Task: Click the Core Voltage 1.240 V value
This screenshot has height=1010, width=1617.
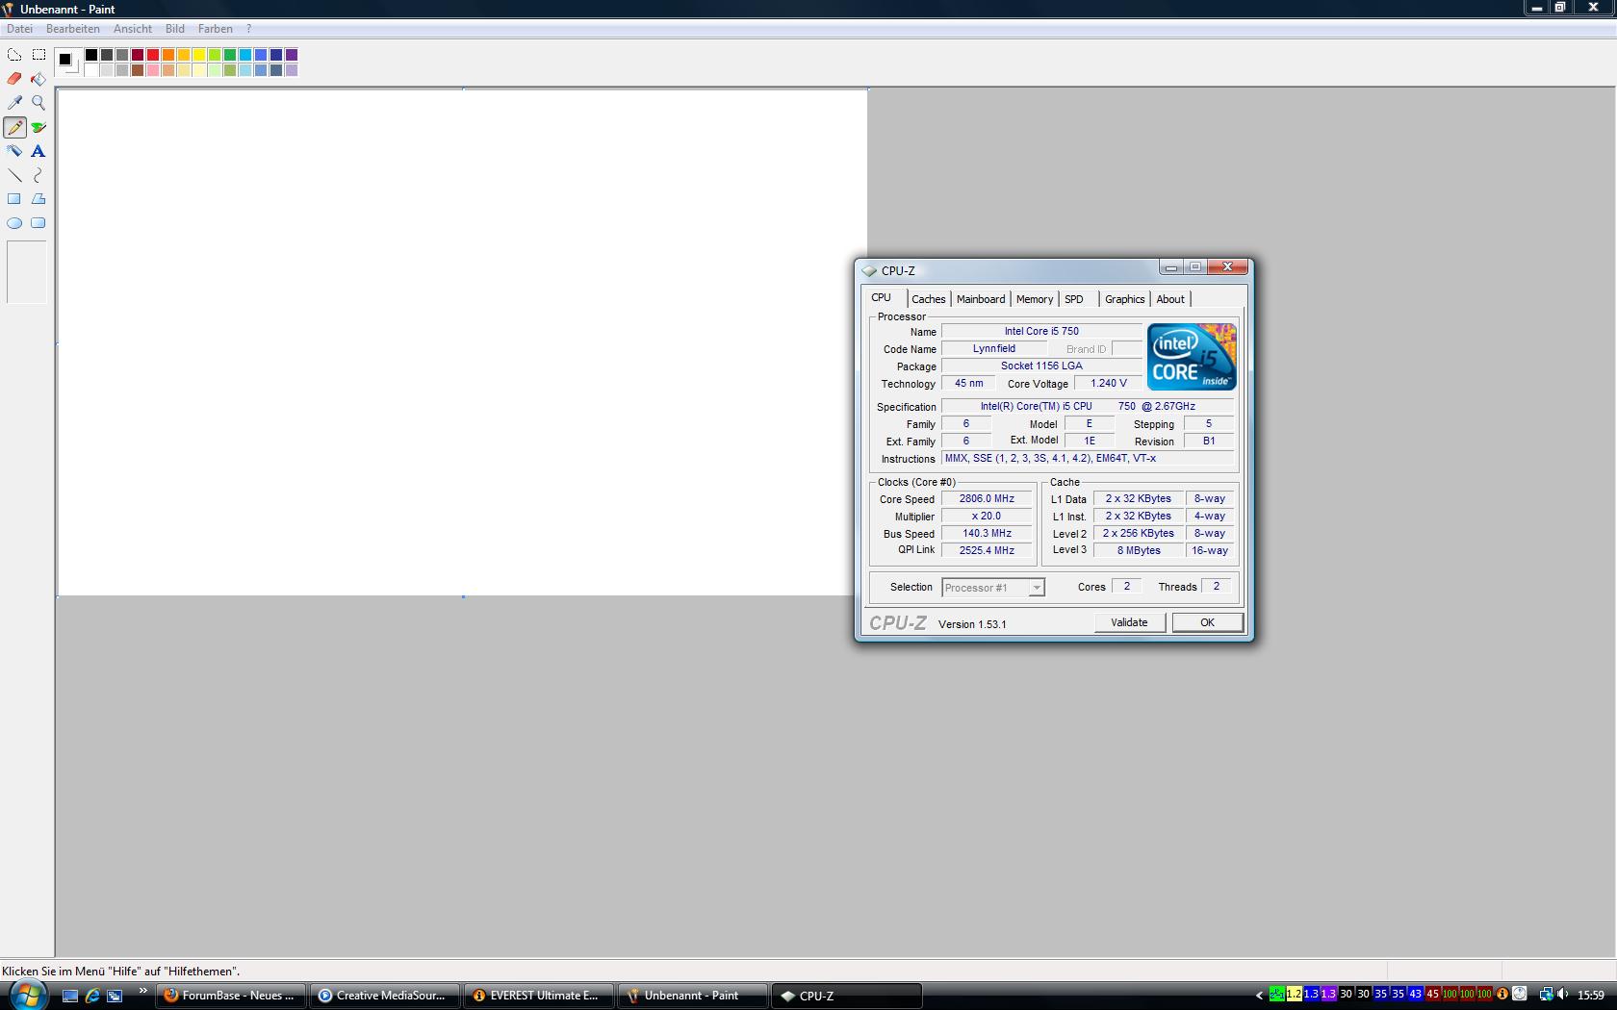Action: click(x=1108, y=383)
